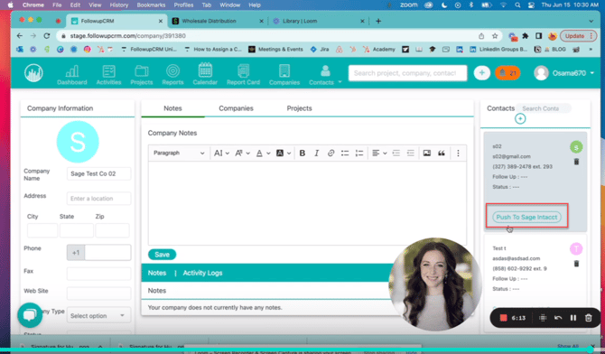Image resolution: width=605 pixels, height=354 pixels.
Task: Click the white plus quick-add button
Action: pyautogui.click(x=481, y=73)
